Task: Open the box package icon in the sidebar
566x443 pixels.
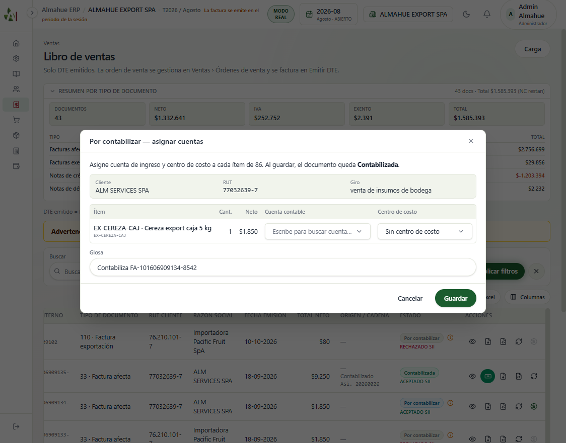Action: tap(16, 135)
